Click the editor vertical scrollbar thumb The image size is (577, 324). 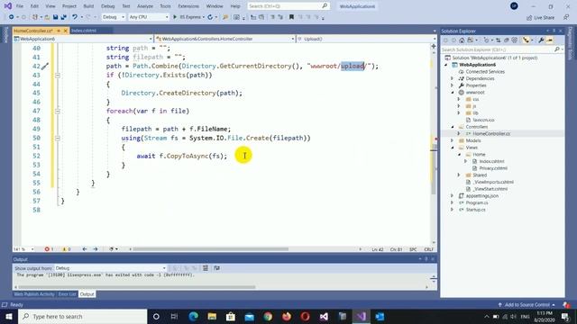pyautogui.click(x=434, y=169)
